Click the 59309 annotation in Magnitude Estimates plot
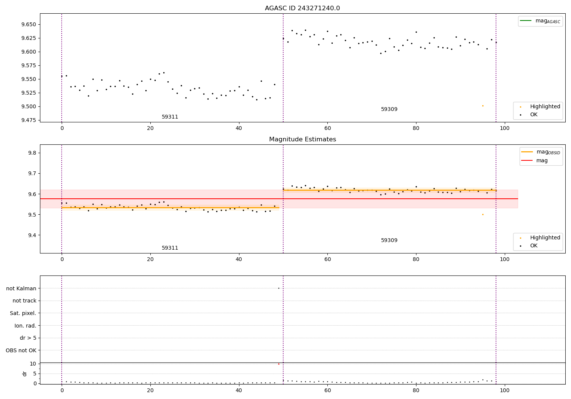 click(x=389, y=241)
